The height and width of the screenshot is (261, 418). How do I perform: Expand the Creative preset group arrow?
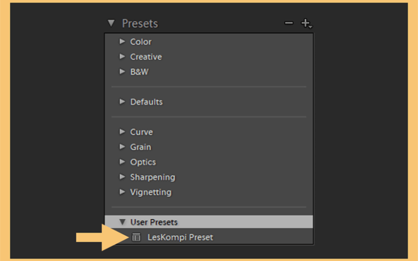122,56
